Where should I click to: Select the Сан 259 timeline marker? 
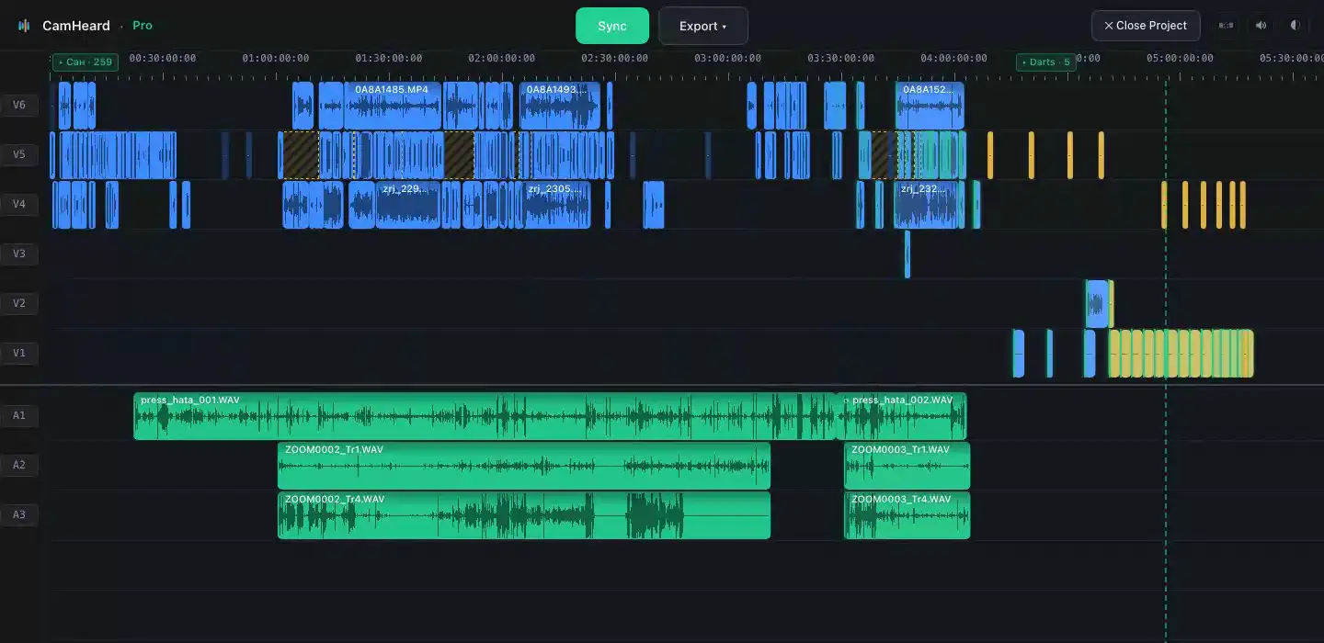pyautogui.click(x=86, y=62)
